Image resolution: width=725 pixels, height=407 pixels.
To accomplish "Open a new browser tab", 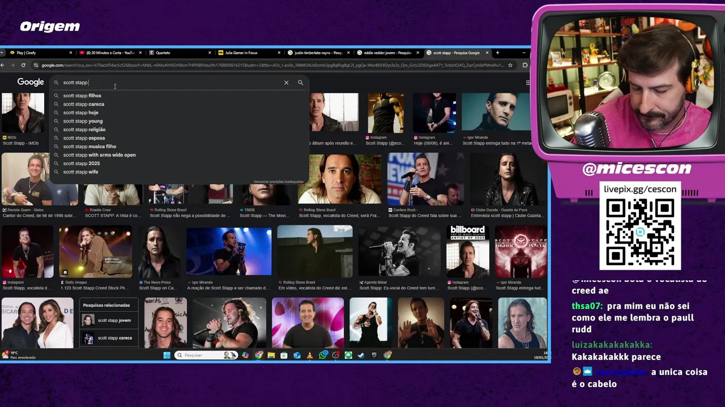I will tap(497, 53).
